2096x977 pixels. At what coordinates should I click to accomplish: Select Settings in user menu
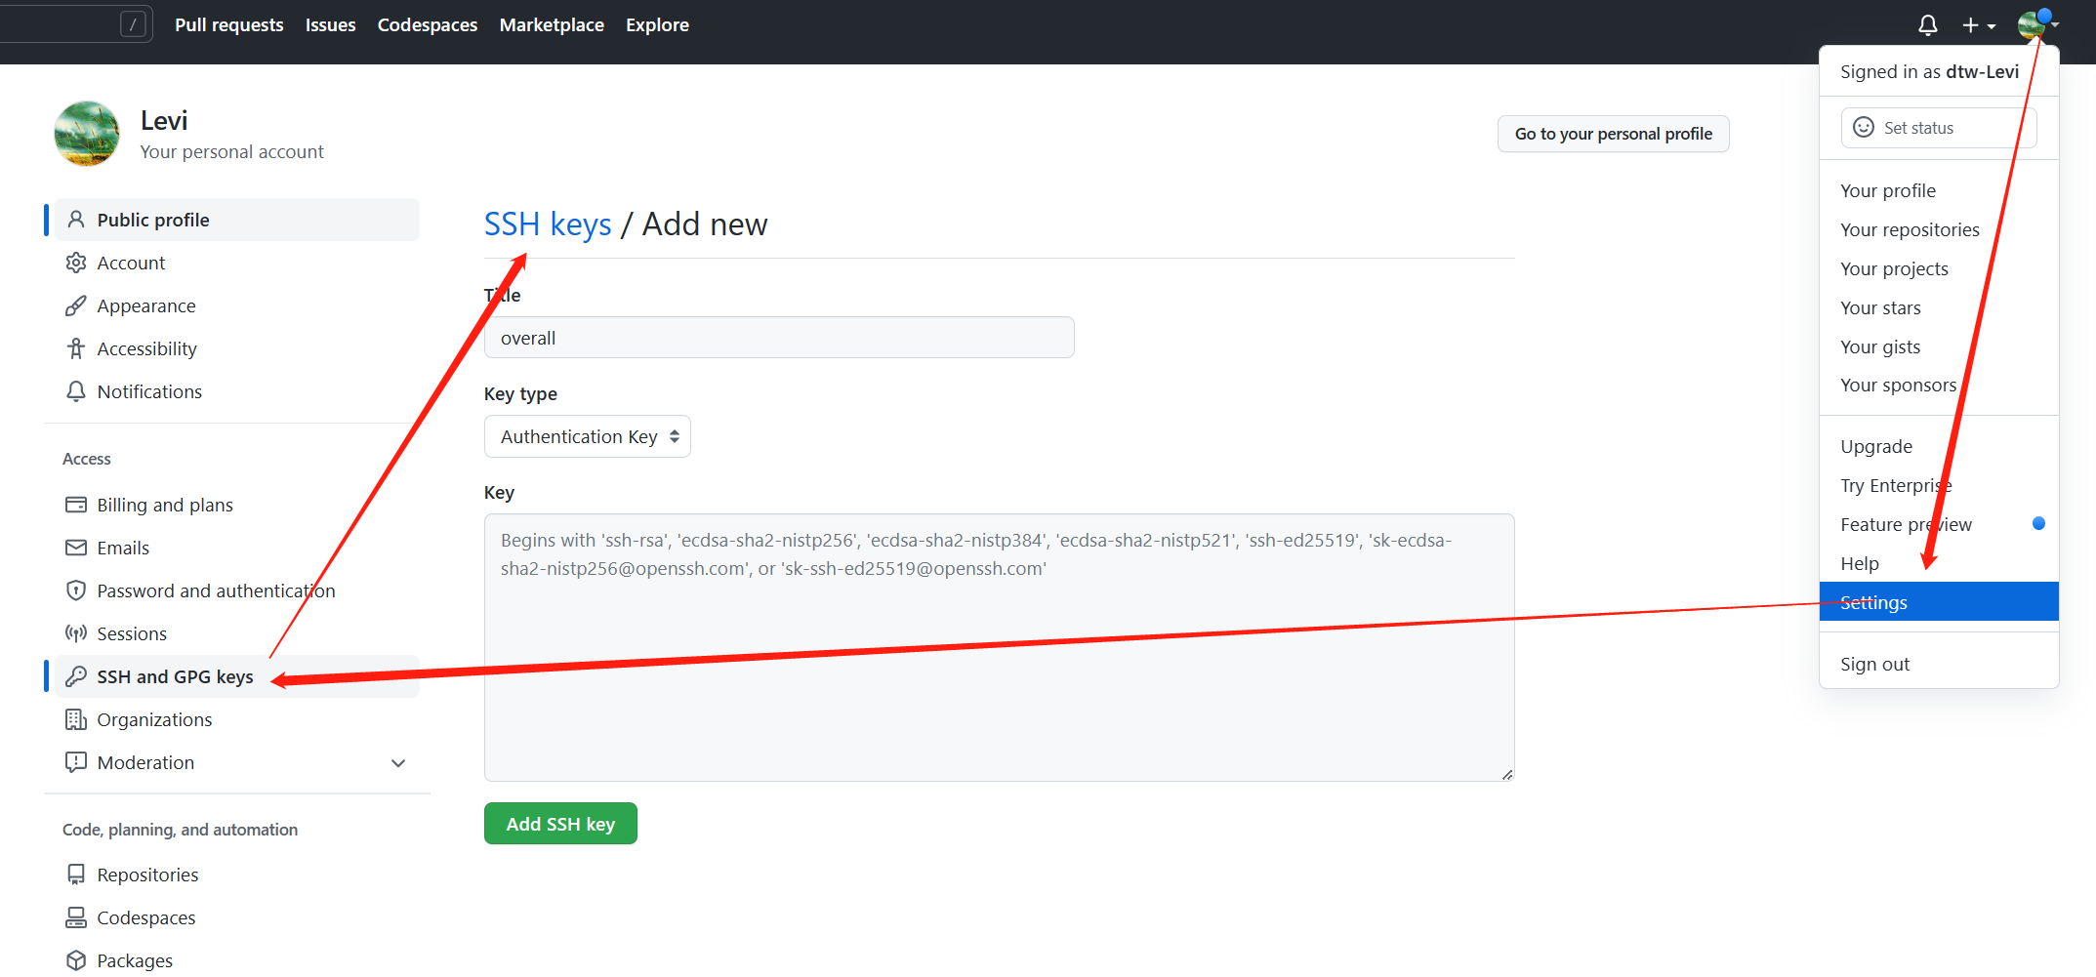pos(1939,601)
